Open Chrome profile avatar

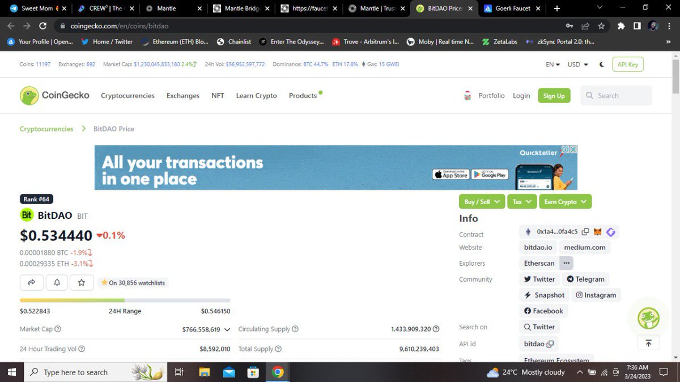pos(653,26)
